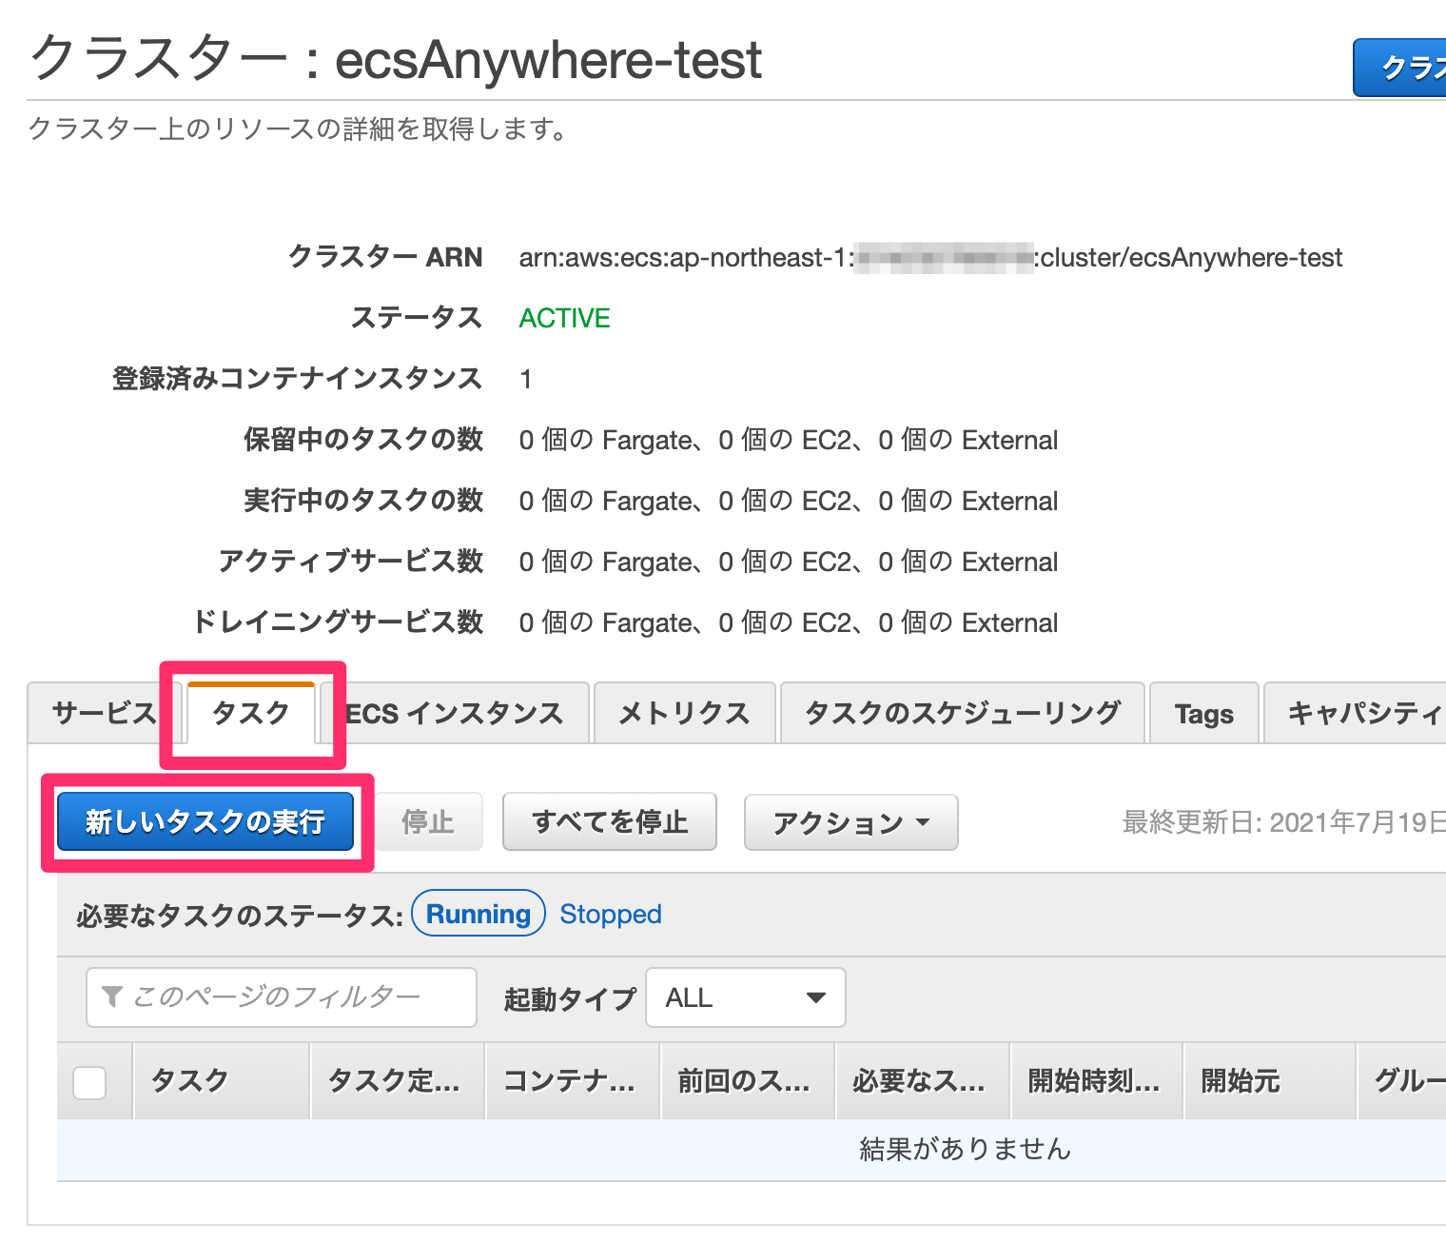Open the サービス tab
This screenshot has width=1446, height=1243.
[104, 713]
